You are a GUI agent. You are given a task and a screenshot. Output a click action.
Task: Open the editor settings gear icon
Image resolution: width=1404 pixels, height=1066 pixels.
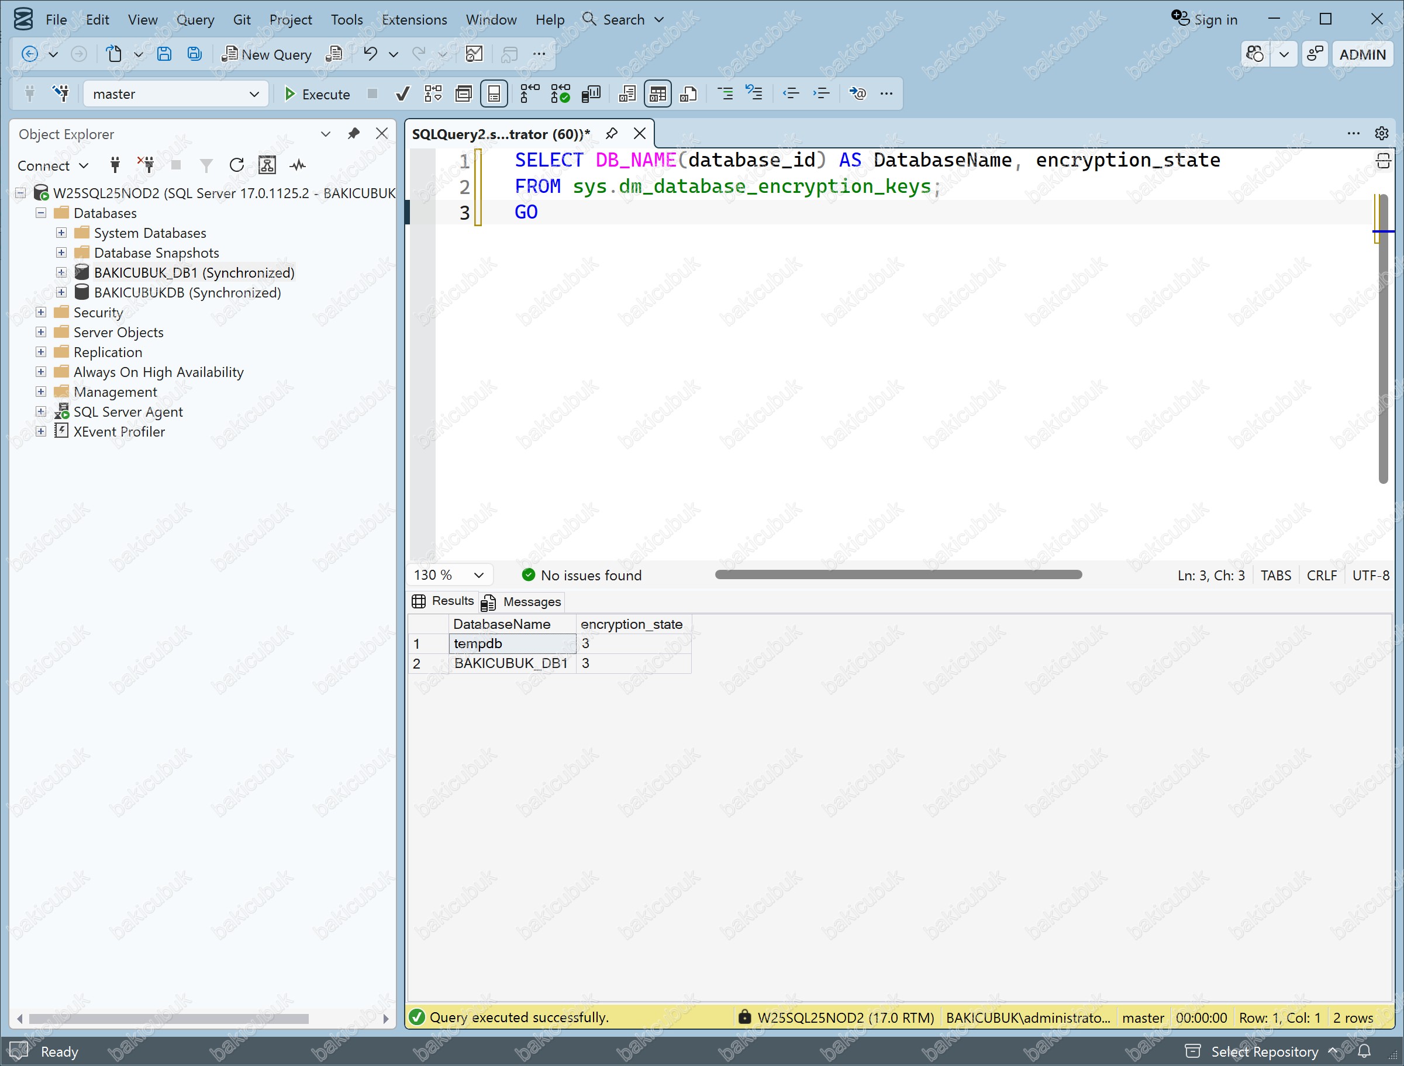[1382, 133]
